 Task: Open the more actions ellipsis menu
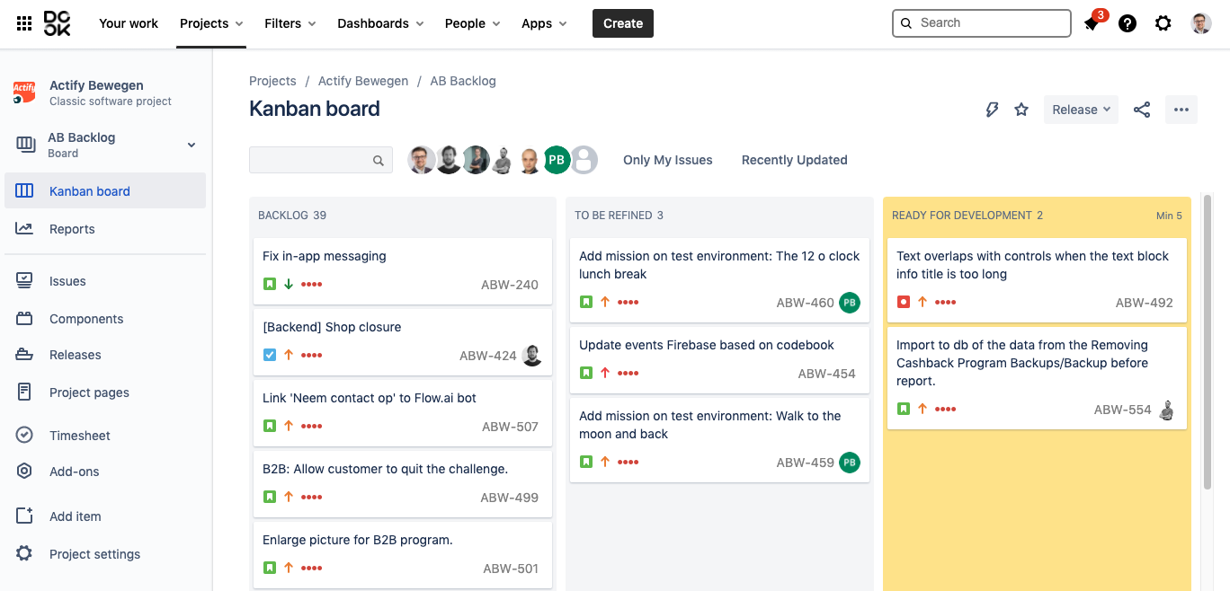tap(1181, 110)
